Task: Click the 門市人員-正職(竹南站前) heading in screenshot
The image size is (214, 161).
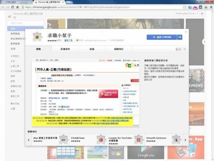Action: (x=54, y=69)
